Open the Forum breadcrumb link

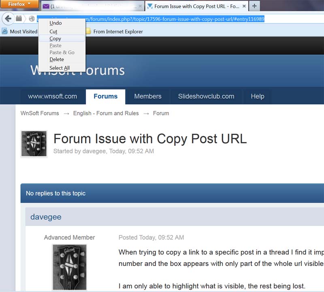click(x=161, y=113)
